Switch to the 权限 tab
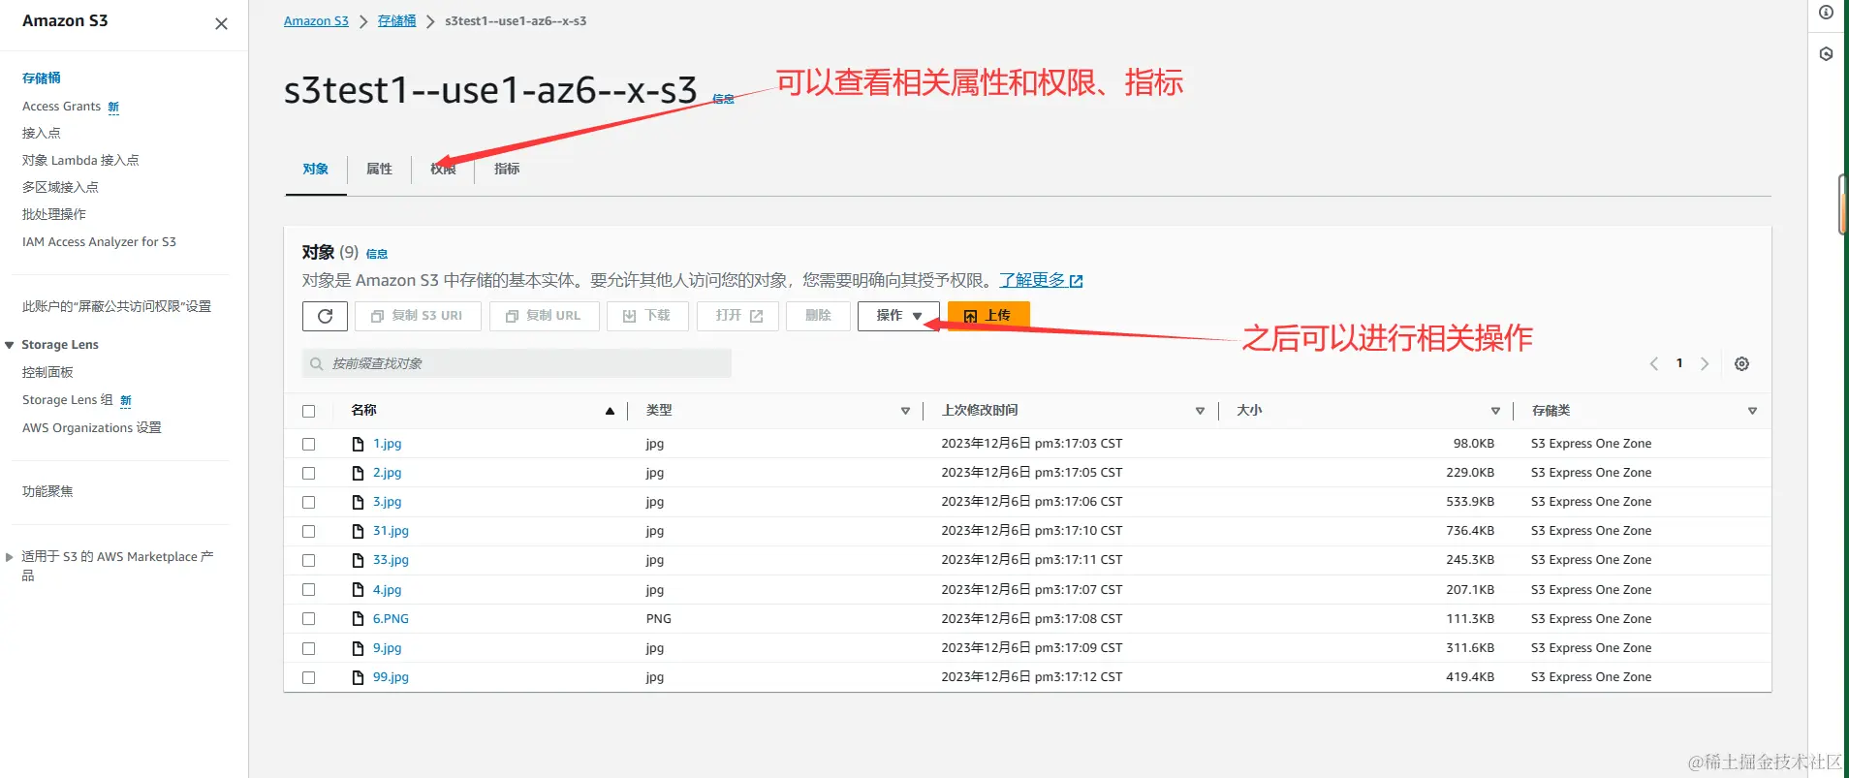1849x778 pixels. tap(443, 170)
